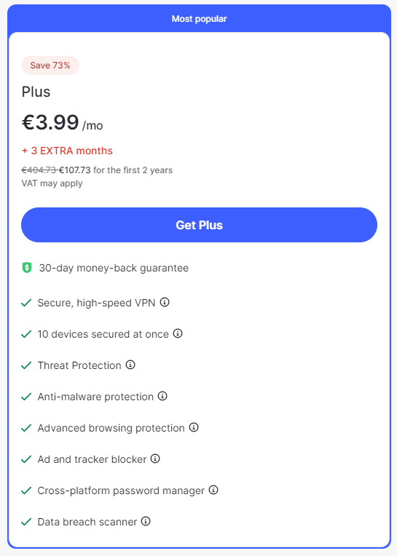Click the green money-back guarantee shield icon

coord(27,268)
